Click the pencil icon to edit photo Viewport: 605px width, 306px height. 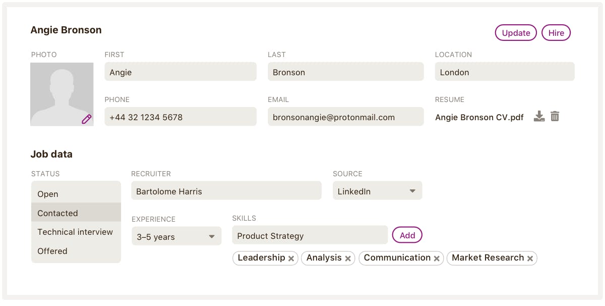pyautogui.click(x=87, y=119)
